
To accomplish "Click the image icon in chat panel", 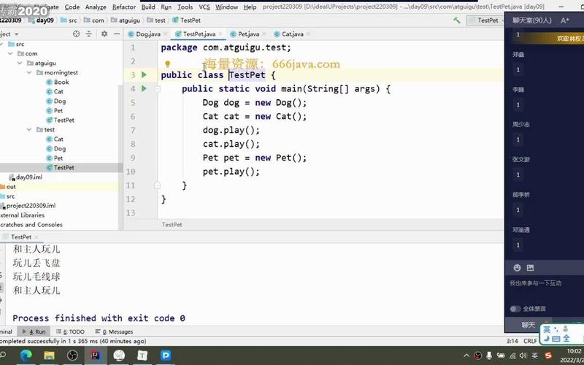I will point(530,268).
